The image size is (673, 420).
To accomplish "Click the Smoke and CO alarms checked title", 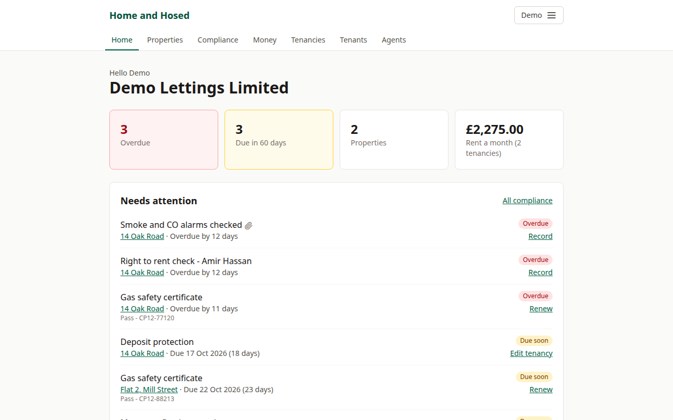I will tap(181, 225).
